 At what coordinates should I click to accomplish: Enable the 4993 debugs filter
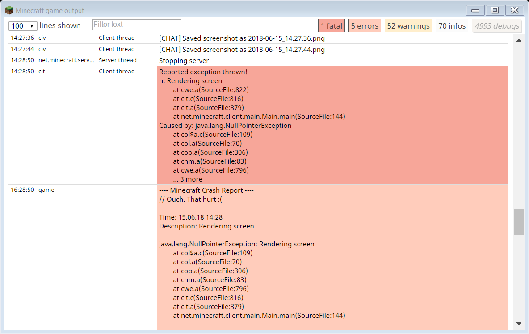tap(497, 25)
